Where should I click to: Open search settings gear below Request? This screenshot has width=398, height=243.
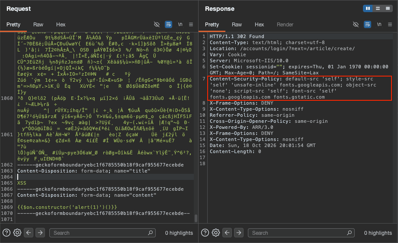[x=17, y=233]
